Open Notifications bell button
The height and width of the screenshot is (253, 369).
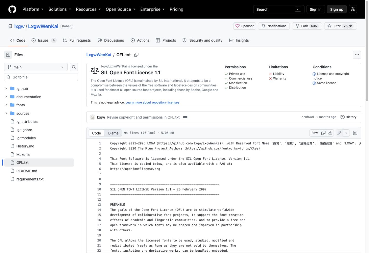(x=274, y=26)
